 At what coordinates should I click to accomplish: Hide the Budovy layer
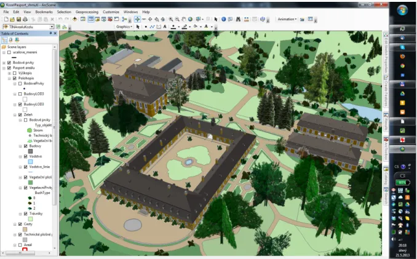(26, 146)
